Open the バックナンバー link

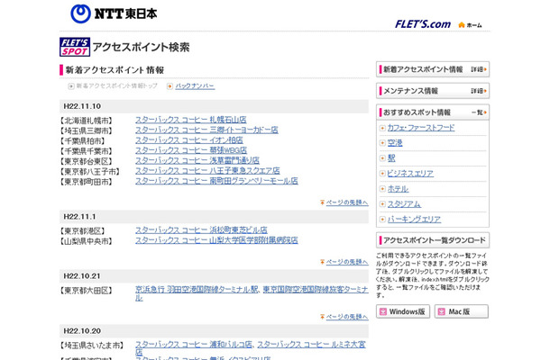click(195, 86)
